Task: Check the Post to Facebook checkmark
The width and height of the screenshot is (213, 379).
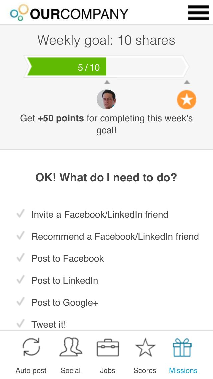Action: (x=21, y=258)
